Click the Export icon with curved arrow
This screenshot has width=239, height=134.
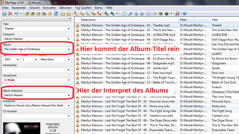tap(130, 14)
